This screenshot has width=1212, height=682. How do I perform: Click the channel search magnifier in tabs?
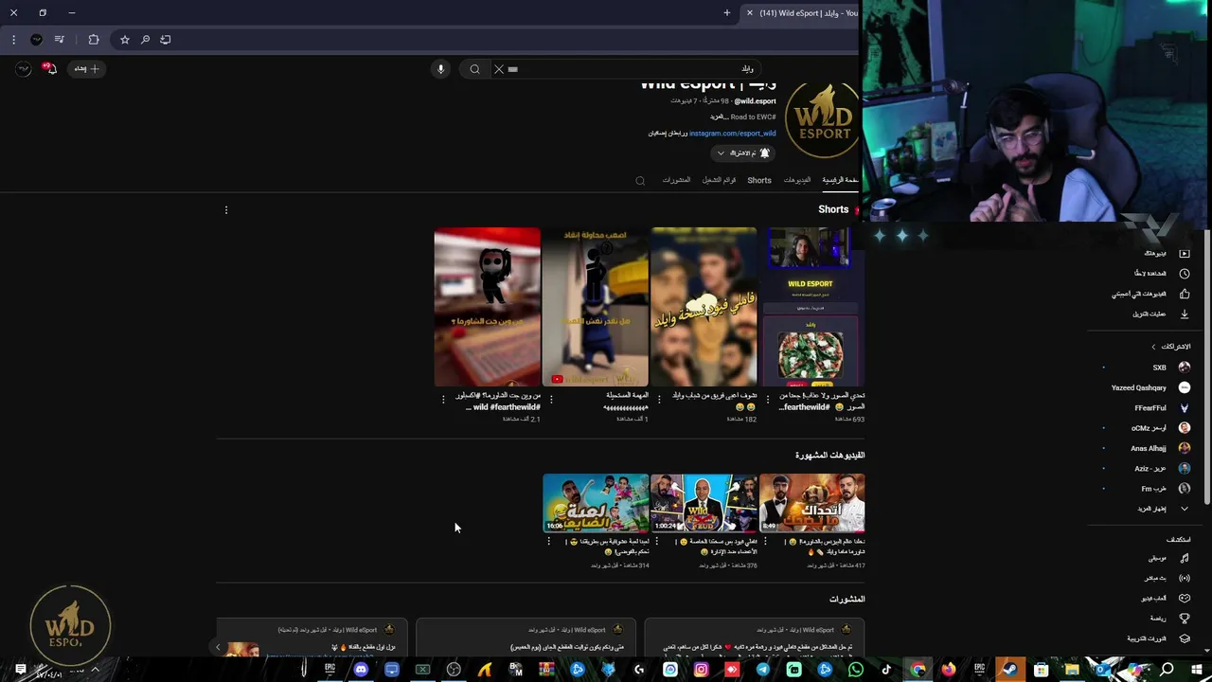click(x=640, y=180)
